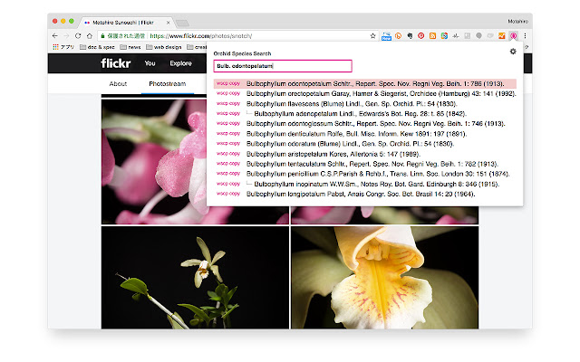Viewport: 580px width, 362px height.
Task: Open extension settings gear icon
Action: [x=513, y=52]
